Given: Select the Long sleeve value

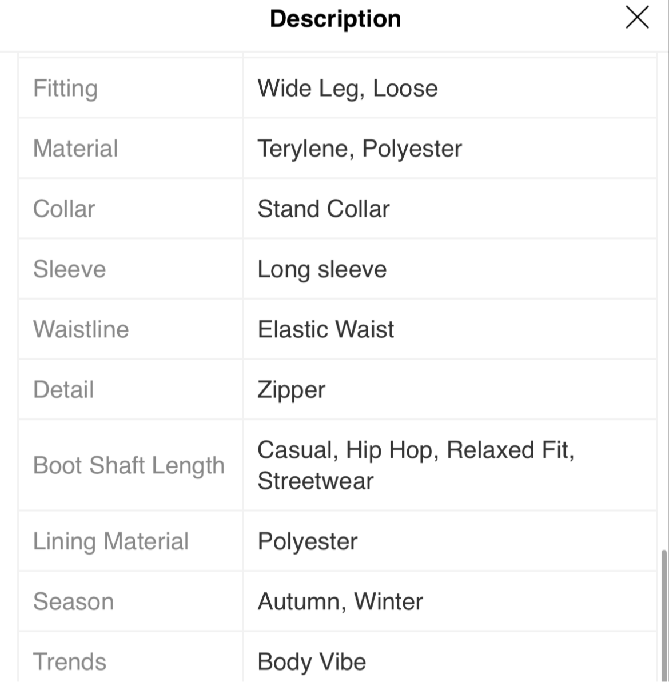Looking at the screenshot, I should tap(322, 269).
